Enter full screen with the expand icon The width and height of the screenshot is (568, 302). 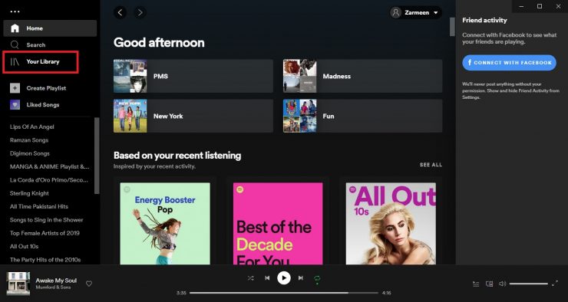tap(555, 284)
